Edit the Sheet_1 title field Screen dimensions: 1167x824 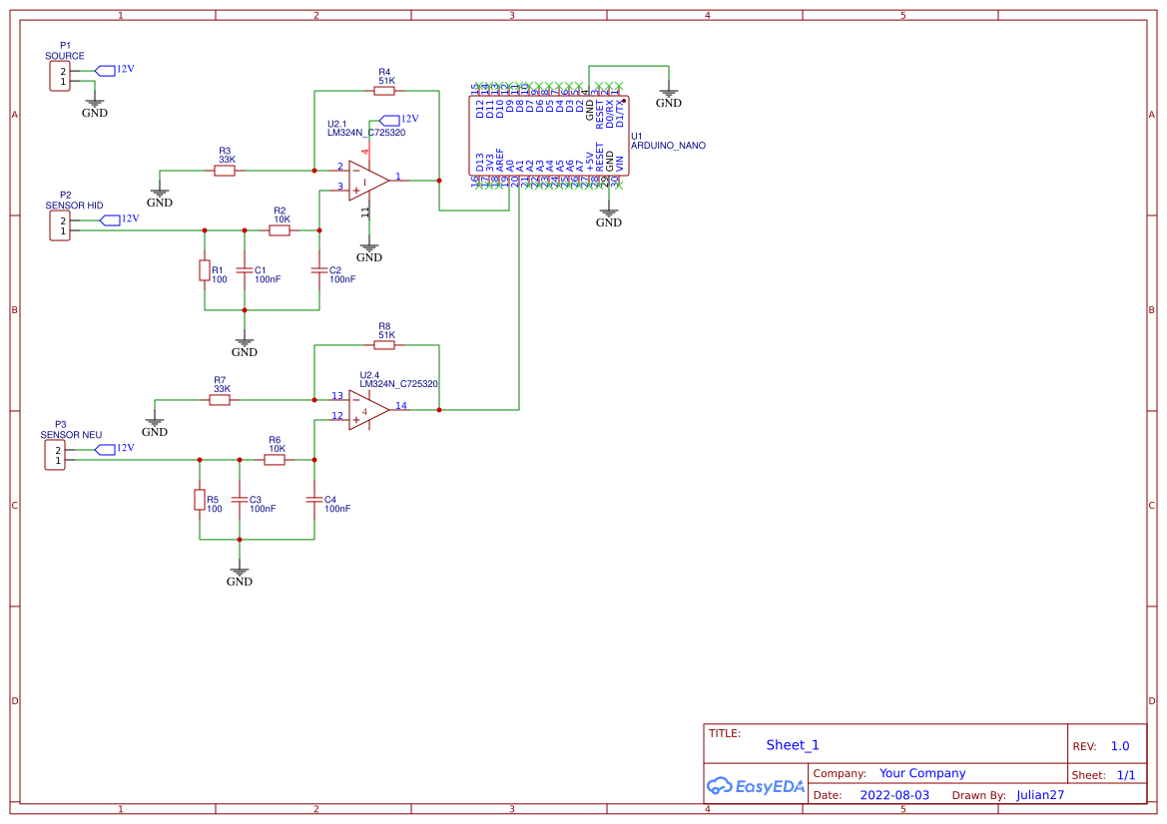(x=792, y=745)
